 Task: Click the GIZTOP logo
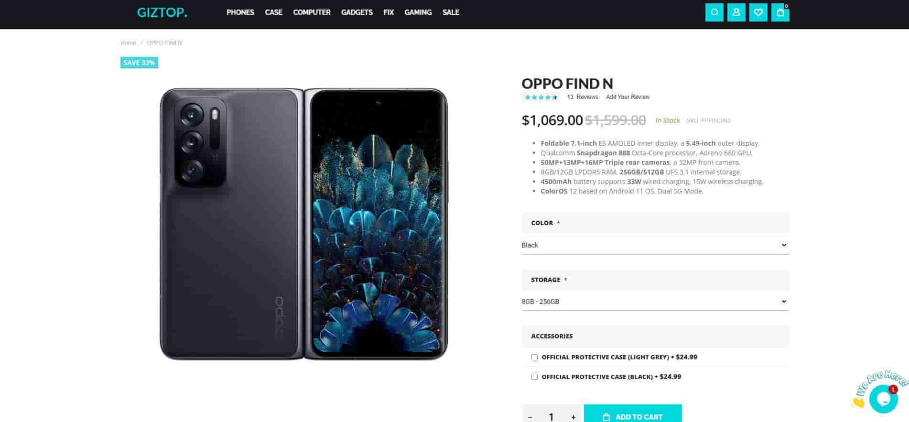pos(162,12)
